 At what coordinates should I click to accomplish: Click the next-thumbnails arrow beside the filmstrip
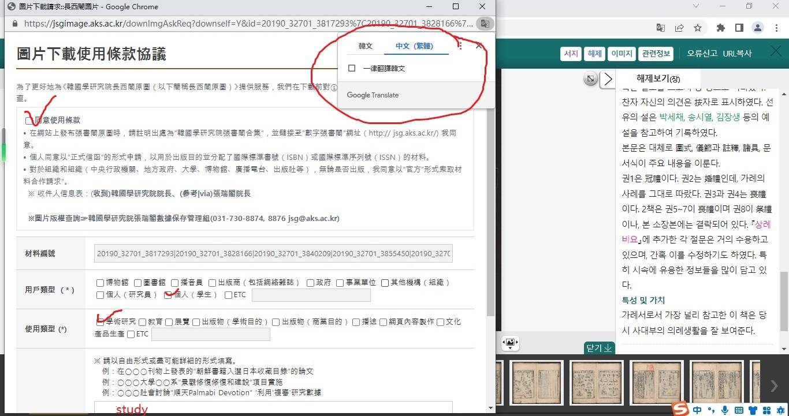(773, 386)
